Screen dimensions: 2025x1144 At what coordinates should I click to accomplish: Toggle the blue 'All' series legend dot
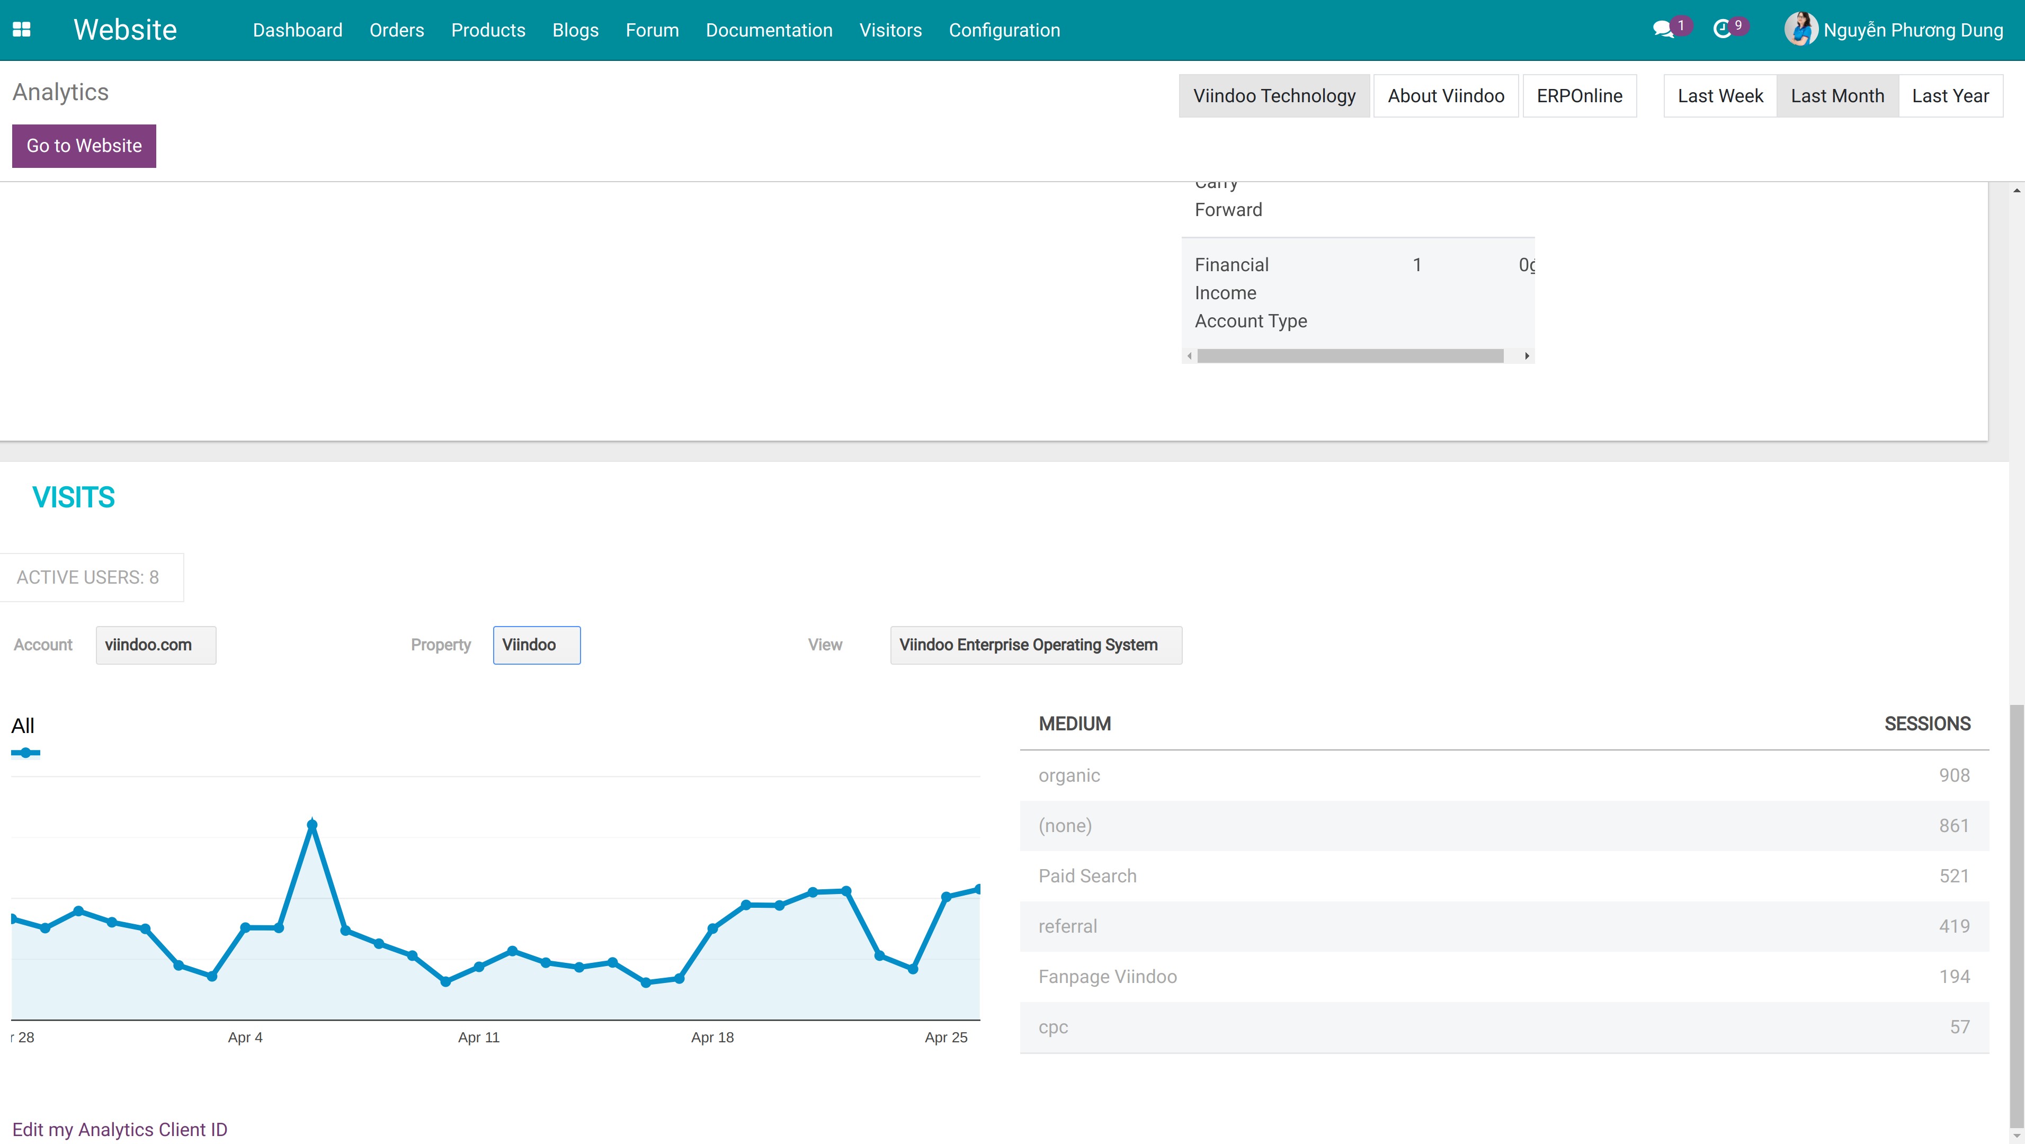25,753
